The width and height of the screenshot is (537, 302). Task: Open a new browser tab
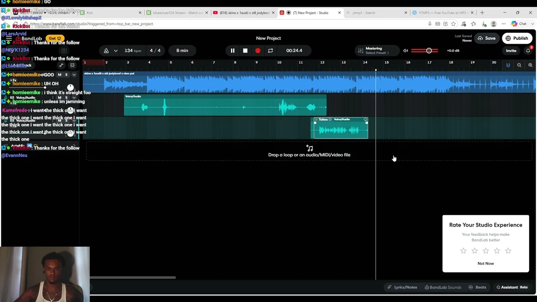pyautogui.click(x=482, y=13)
